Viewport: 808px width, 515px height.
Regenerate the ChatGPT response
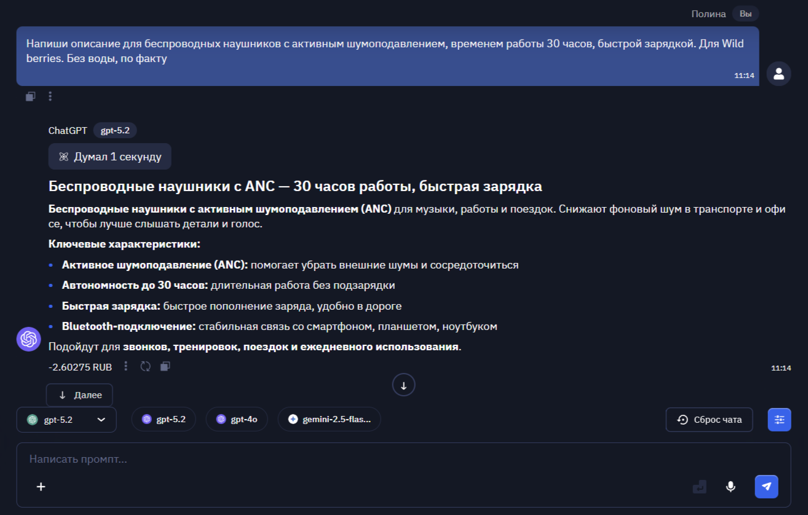coord(146,366)
